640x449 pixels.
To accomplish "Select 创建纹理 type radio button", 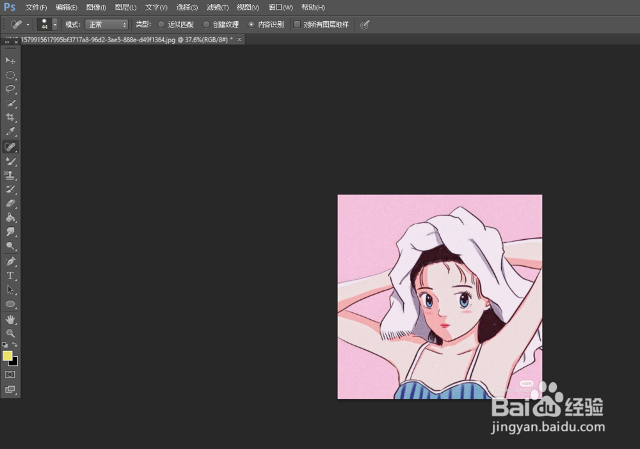I will pos(206,25).
